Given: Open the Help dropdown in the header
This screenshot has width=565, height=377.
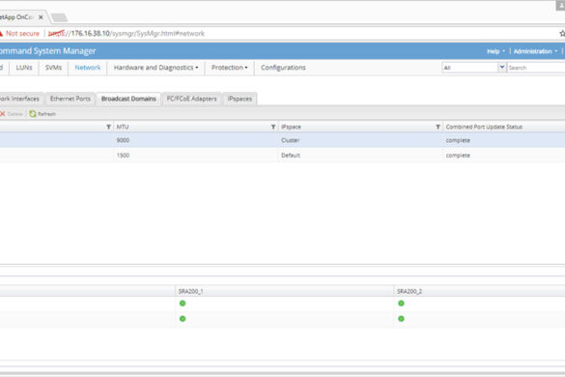Looking at the screenshot, I should coord(495,51).
